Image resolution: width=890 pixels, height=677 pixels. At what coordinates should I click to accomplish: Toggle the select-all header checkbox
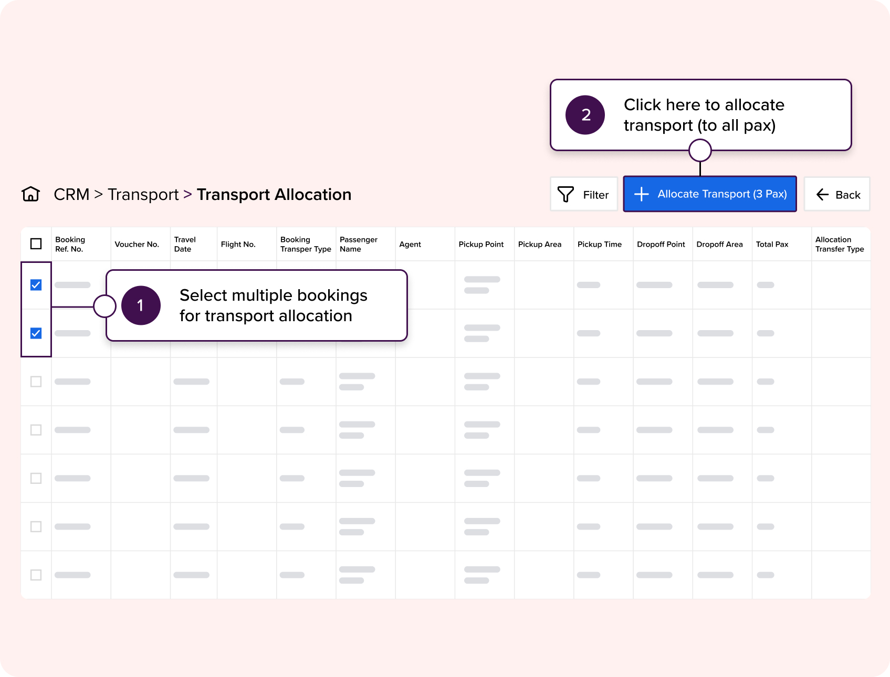[x=36, y=244]
